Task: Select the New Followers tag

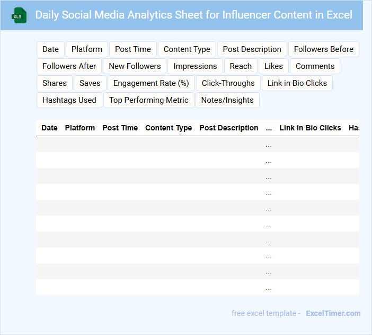Action: tap(135, 66)
